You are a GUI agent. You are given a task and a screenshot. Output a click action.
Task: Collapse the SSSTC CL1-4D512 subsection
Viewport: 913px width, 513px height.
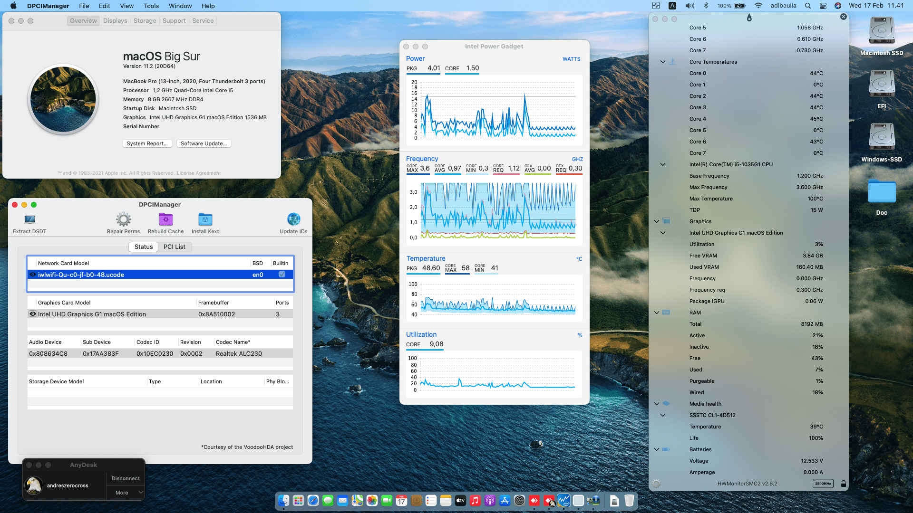pyautogui.click(x=662, y=415)
